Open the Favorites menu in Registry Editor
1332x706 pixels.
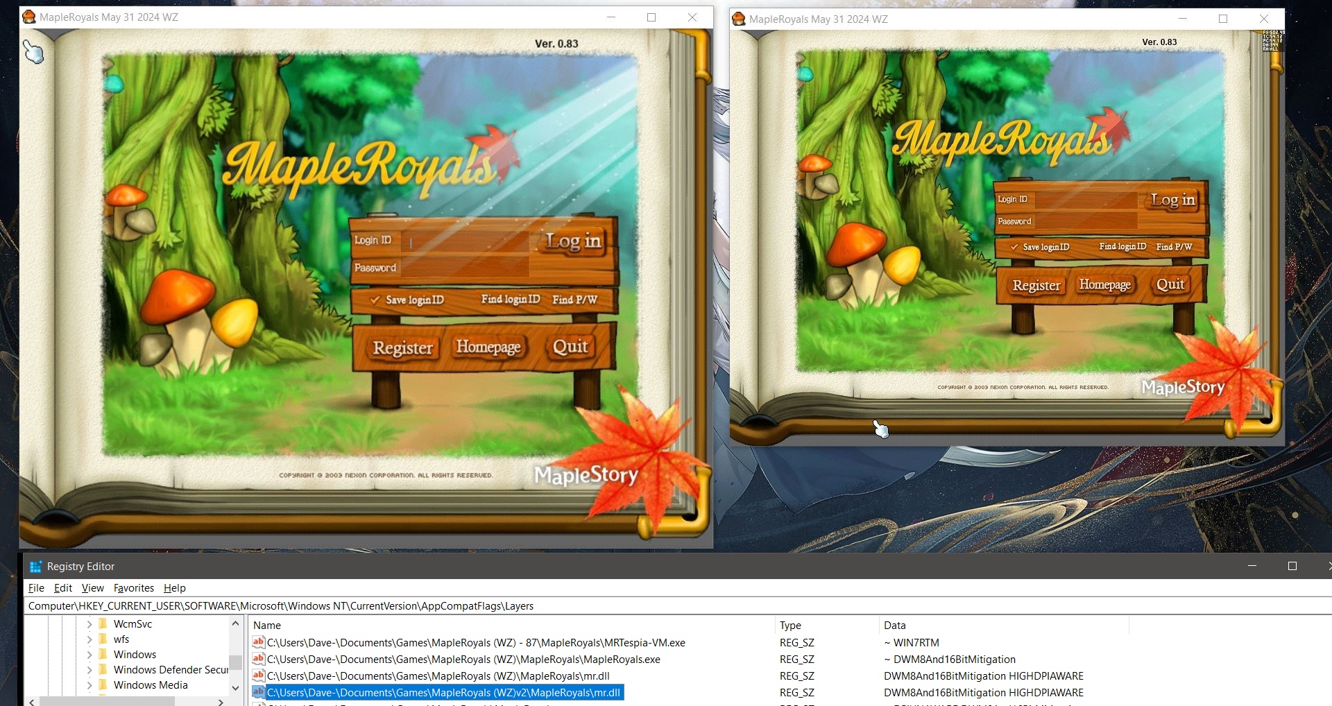click(x=133, y=588)
